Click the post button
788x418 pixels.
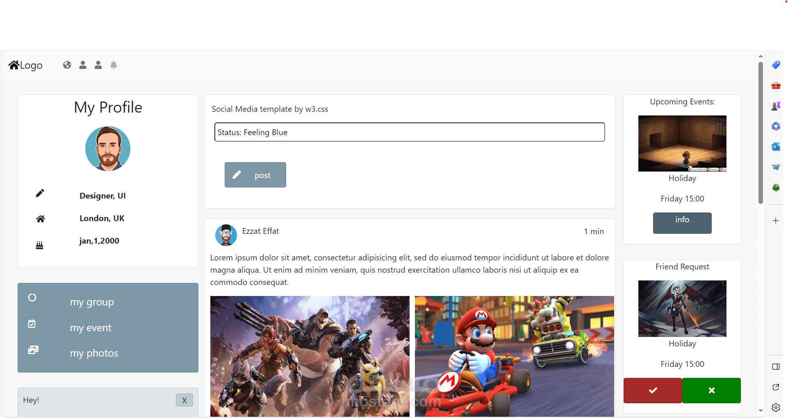255,175
